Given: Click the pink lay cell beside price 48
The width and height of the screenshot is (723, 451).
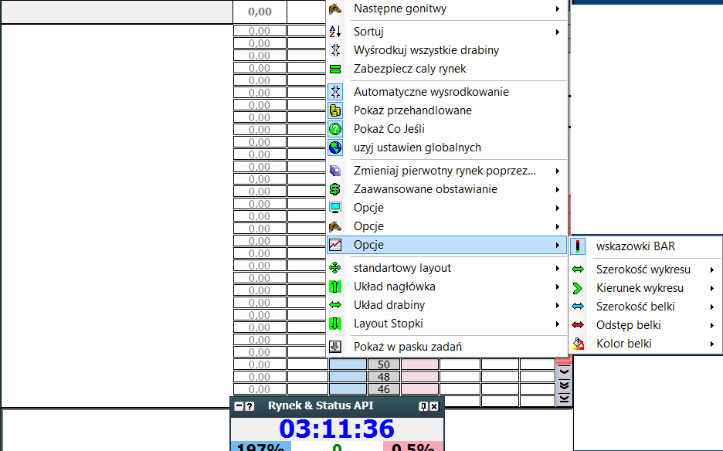Looking at the screenshot, I should click(x=419, y=377).
